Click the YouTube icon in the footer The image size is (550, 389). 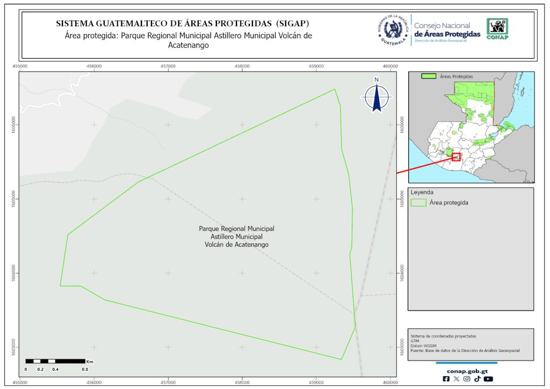488,379
